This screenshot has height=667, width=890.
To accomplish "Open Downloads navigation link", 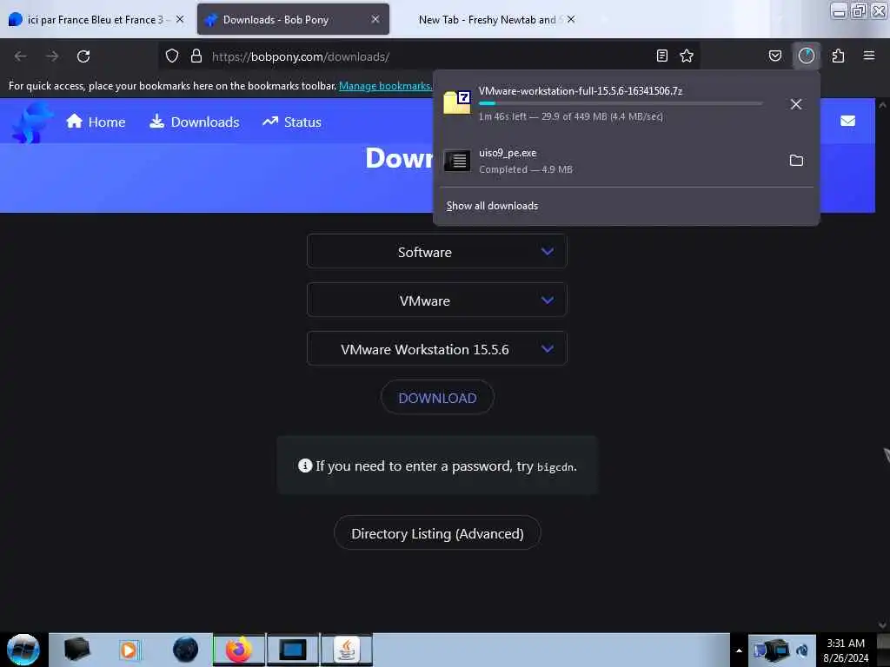I will [194, 122].
